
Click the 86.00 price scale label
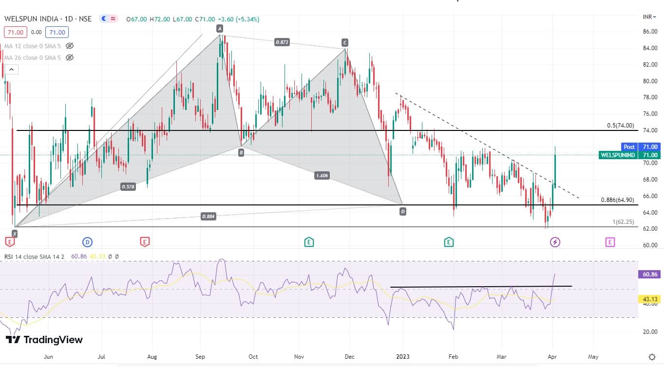(x=650, y=32)
